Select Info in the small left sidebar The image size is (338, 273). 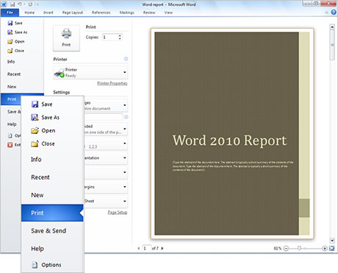pyautogui.click(x=11, y=62)
